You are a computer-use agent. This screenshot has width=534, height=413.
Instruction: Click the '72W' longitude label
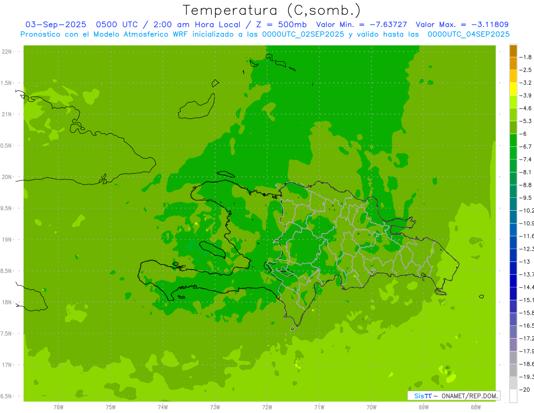pos(267,407)
